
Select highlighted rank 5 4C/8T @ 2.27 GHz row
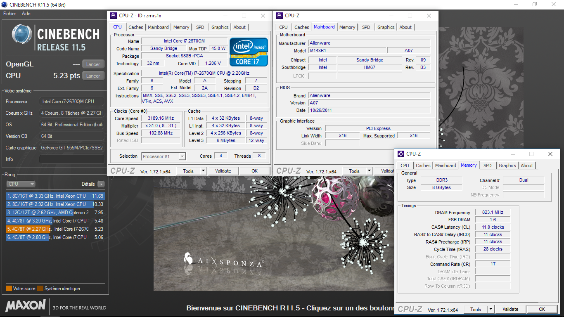(x=55, y=229)
